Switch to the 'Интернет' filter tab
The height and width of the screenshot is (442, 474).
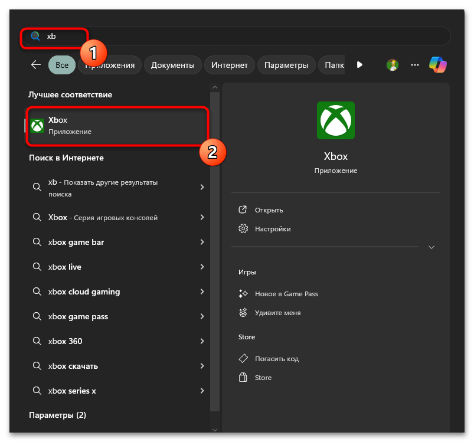pos(230,65)
